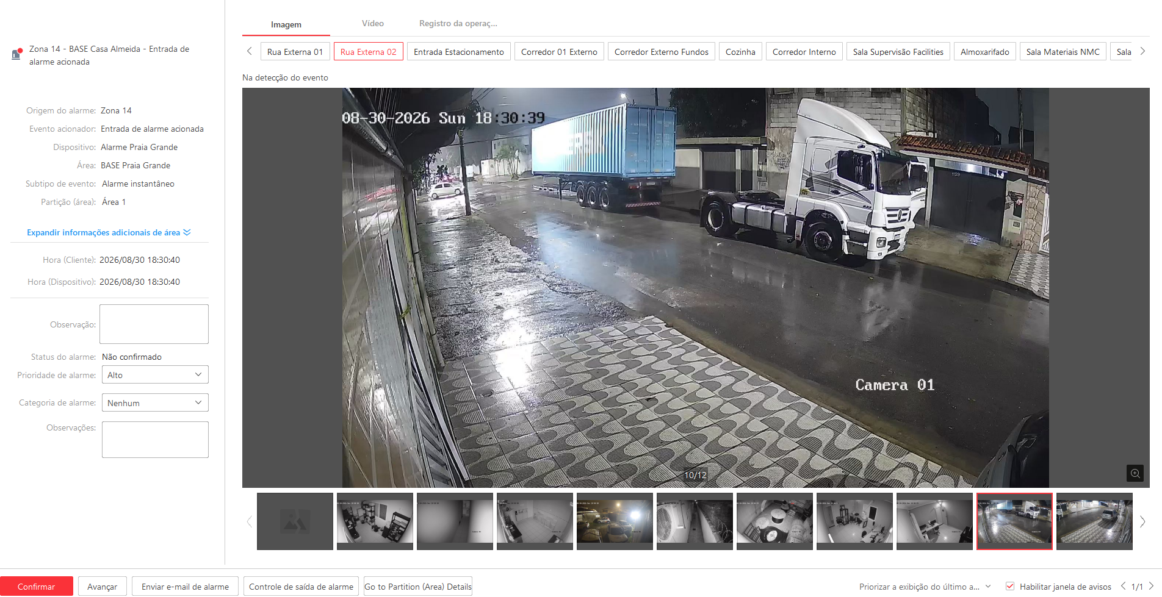Screen dimensions: 1162x597
Task: Open Go to Partition (Area) Details
Action: [x=418, y=587]
